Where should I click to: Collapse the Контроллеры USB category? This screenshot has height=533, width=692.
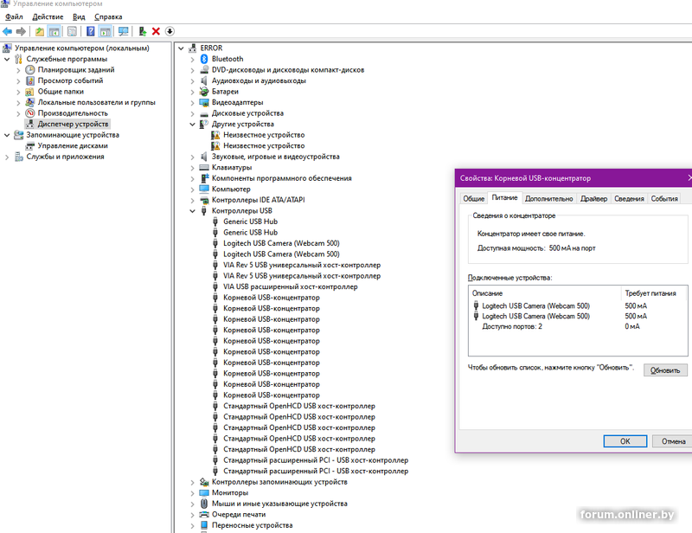(192, 211)
